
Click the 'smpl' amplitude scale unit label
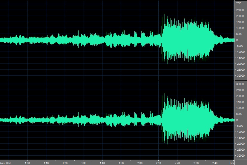tap(239, 2)
